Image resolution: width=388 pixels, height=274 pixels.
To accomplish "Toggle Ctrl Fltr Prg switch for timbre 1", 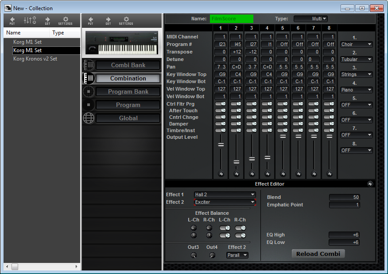I will click(x=221, y=104).
